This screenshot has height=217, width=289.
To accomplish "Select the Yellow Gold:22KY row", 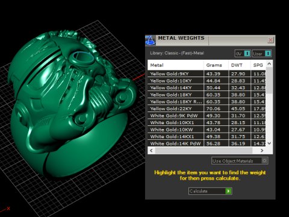I will pos(207,108).
